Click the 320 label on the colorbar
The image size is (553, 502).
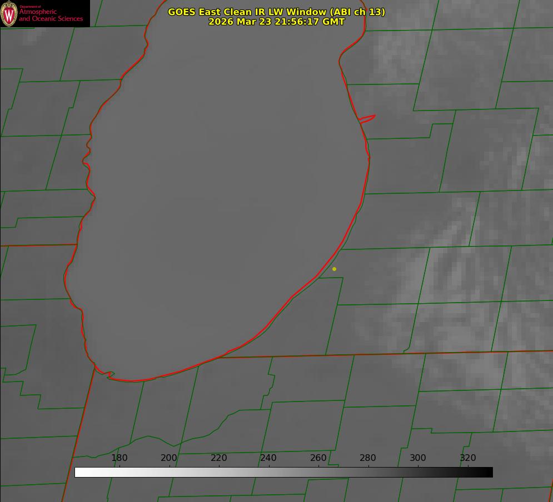point(467,458)
